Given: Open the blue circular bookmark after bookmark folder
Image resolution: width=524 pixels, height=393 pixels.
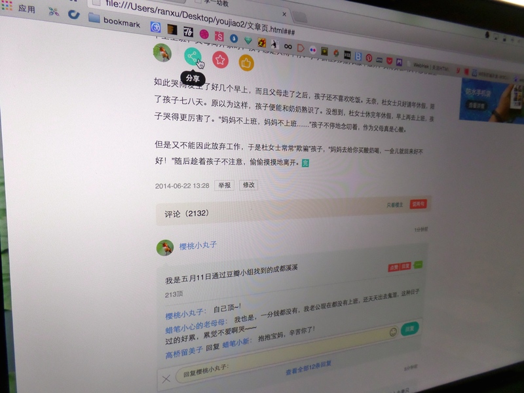Looking at the screenshot, I should coord(155,27).
